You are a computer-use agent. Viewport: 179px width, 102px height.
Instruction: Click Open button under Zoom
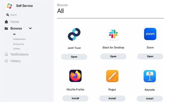pyautogui.click(x=150, y=56)
